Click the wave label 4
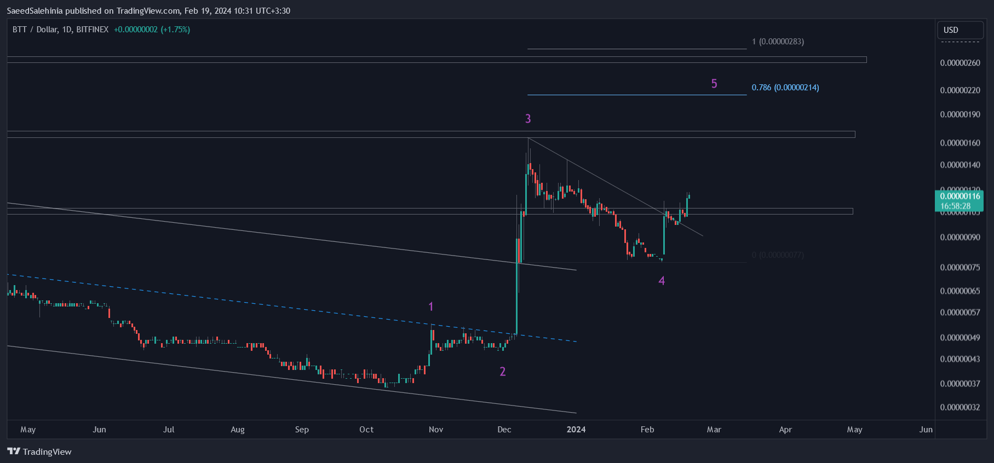 662,281
